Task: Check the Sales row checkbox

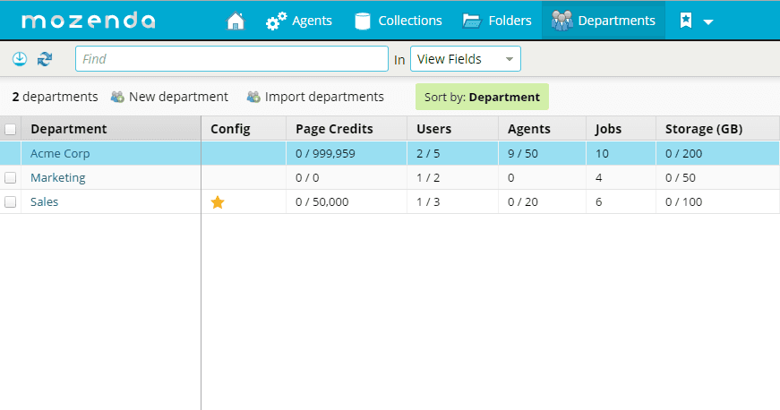Action: click(x=10, y=201)
